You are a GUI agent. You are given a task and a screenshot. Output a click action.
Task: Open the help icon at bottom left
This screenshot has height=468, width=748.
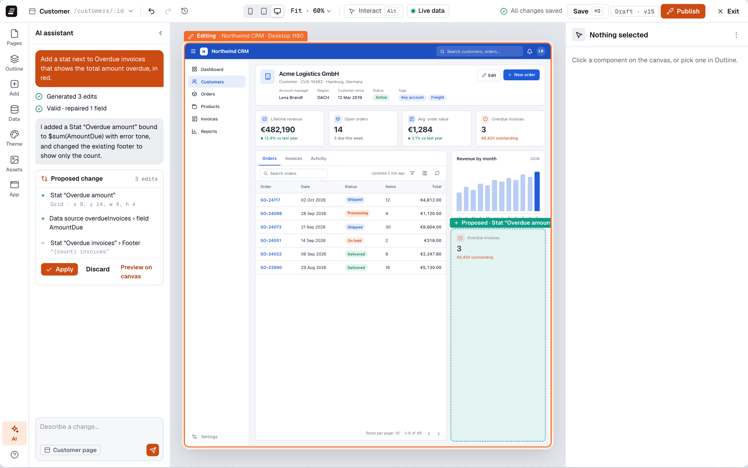(x=15, y=454)
